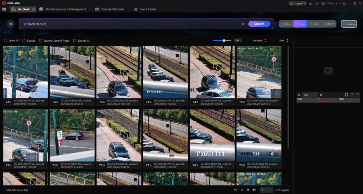Click the fullscreen icon above the timeline
This screenshot has width=363, height=194.
346,95
